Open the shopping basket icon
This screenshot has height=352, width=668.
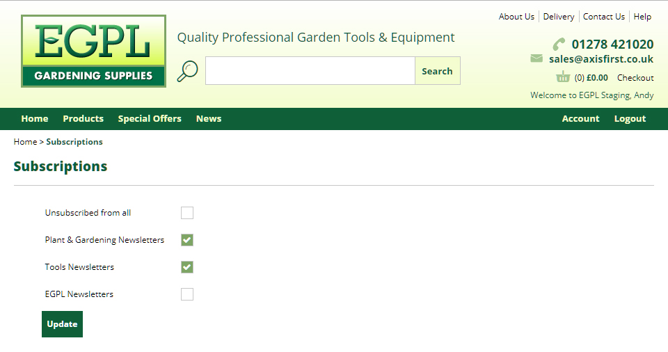pos(563,77)
